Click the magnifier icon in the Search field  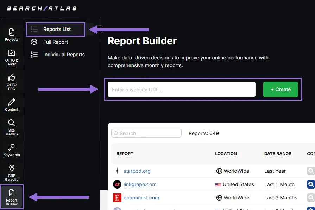[116, 133]
